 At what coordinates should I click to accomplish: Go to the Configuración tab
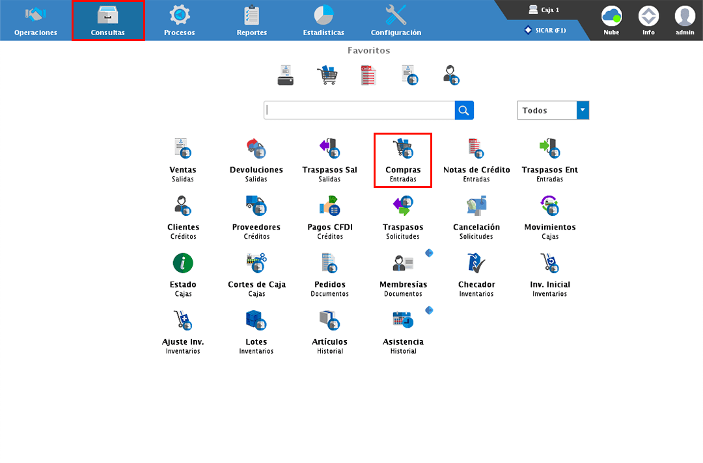tap(396, 21)
